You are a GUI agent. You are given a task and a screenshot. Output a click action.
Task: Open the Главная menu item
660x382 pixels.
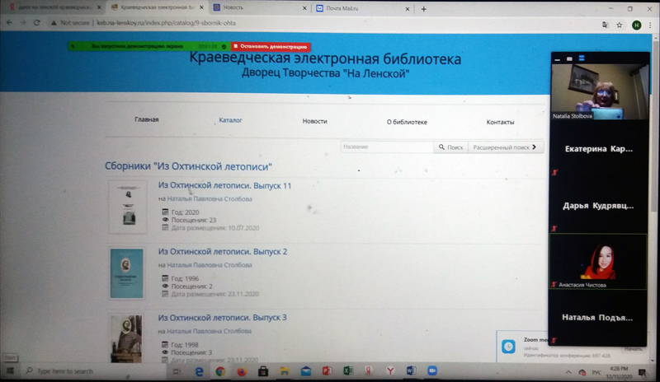[x=147, y=119]
